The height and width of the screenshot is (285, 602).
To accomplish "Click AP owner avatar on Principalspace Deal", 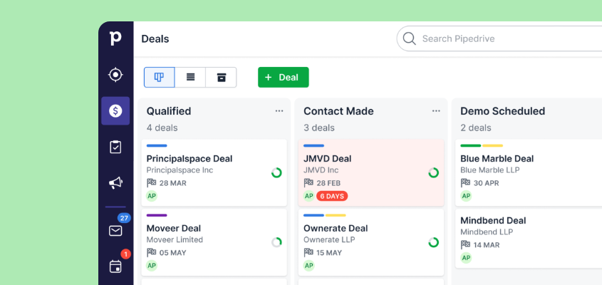I will point(152,196).
